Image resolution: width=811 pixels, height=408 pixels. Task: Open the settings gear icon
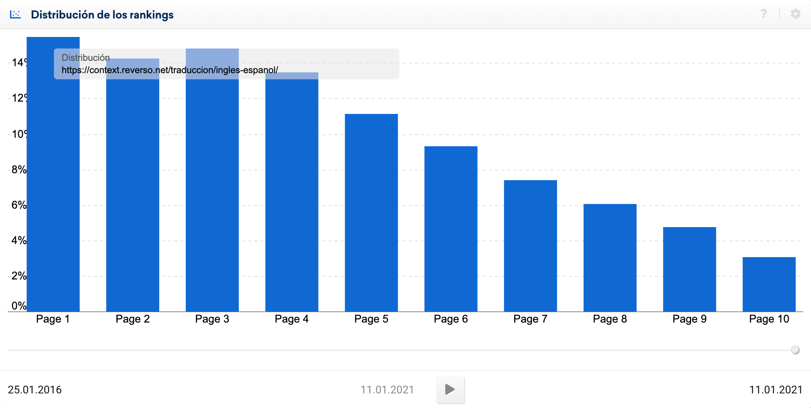[x=795, y=14]
